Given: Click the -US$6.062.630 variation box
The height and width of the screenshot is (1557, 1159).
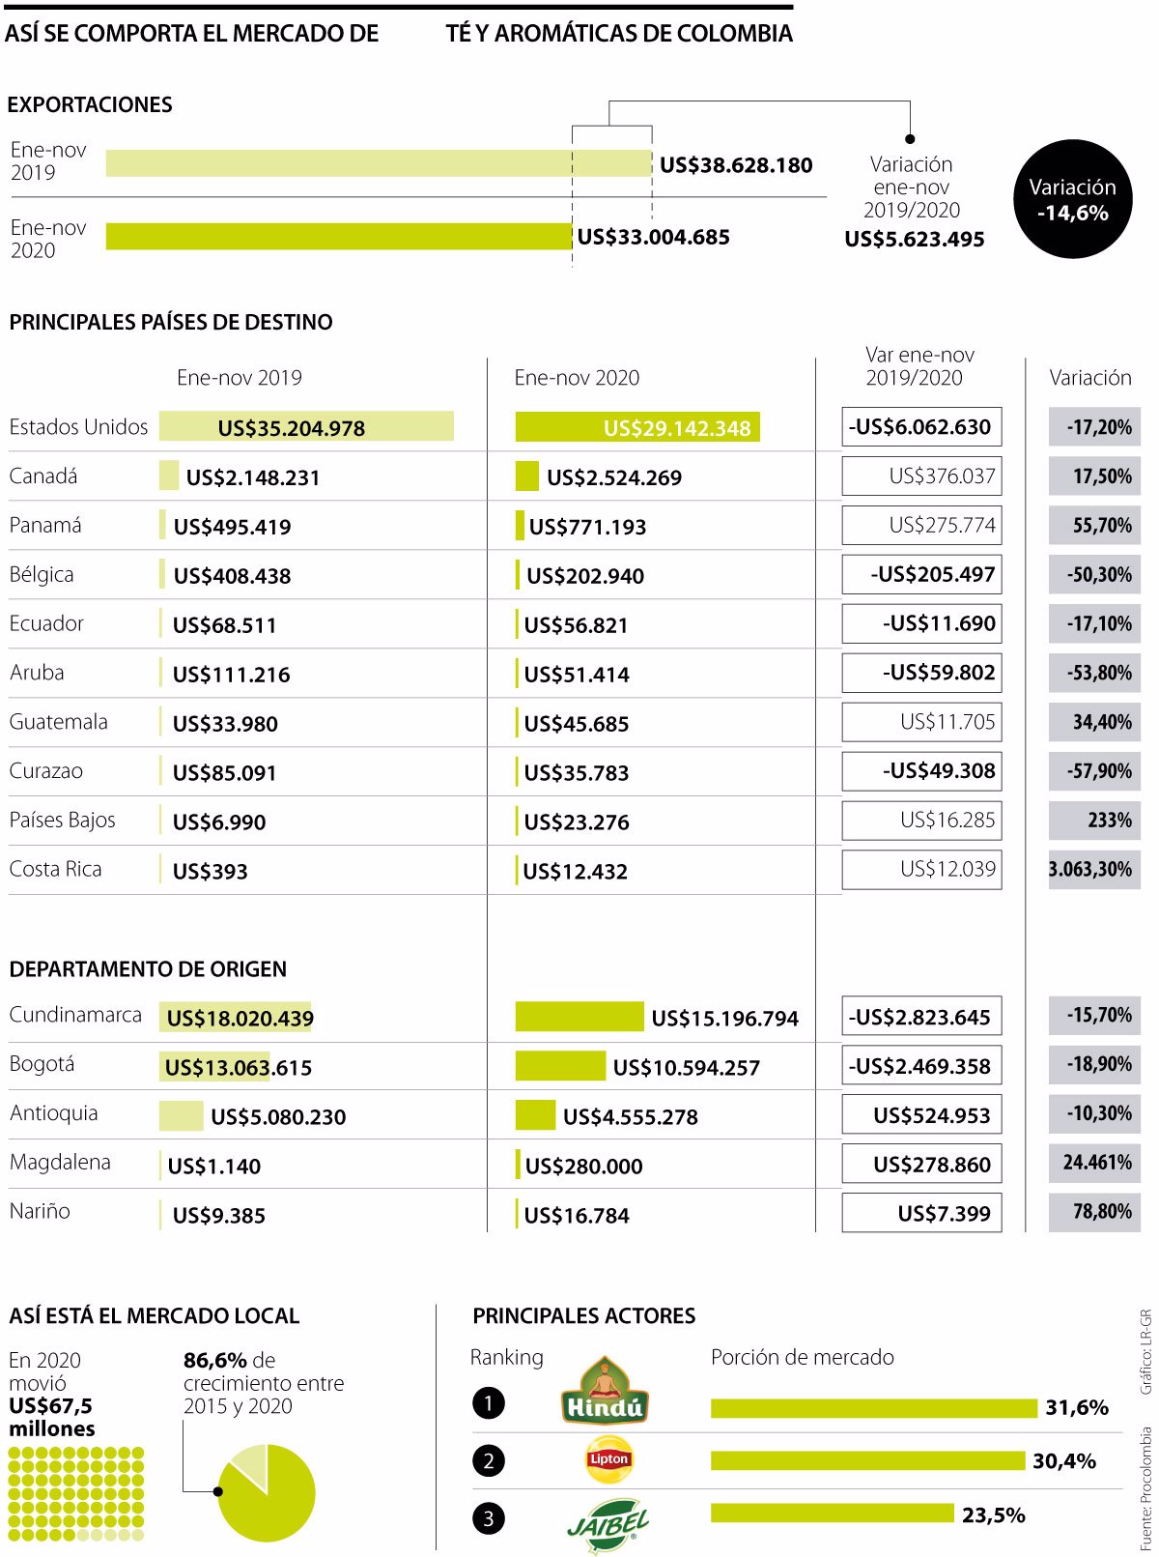Looking at the screenshot, I should click(x=921, y=427).
